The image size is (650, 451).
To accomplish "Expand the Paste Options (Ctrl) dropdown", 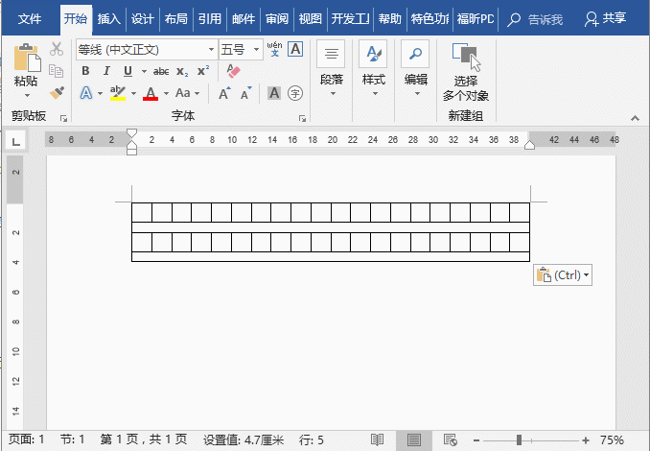I will [x=563, y=275].
